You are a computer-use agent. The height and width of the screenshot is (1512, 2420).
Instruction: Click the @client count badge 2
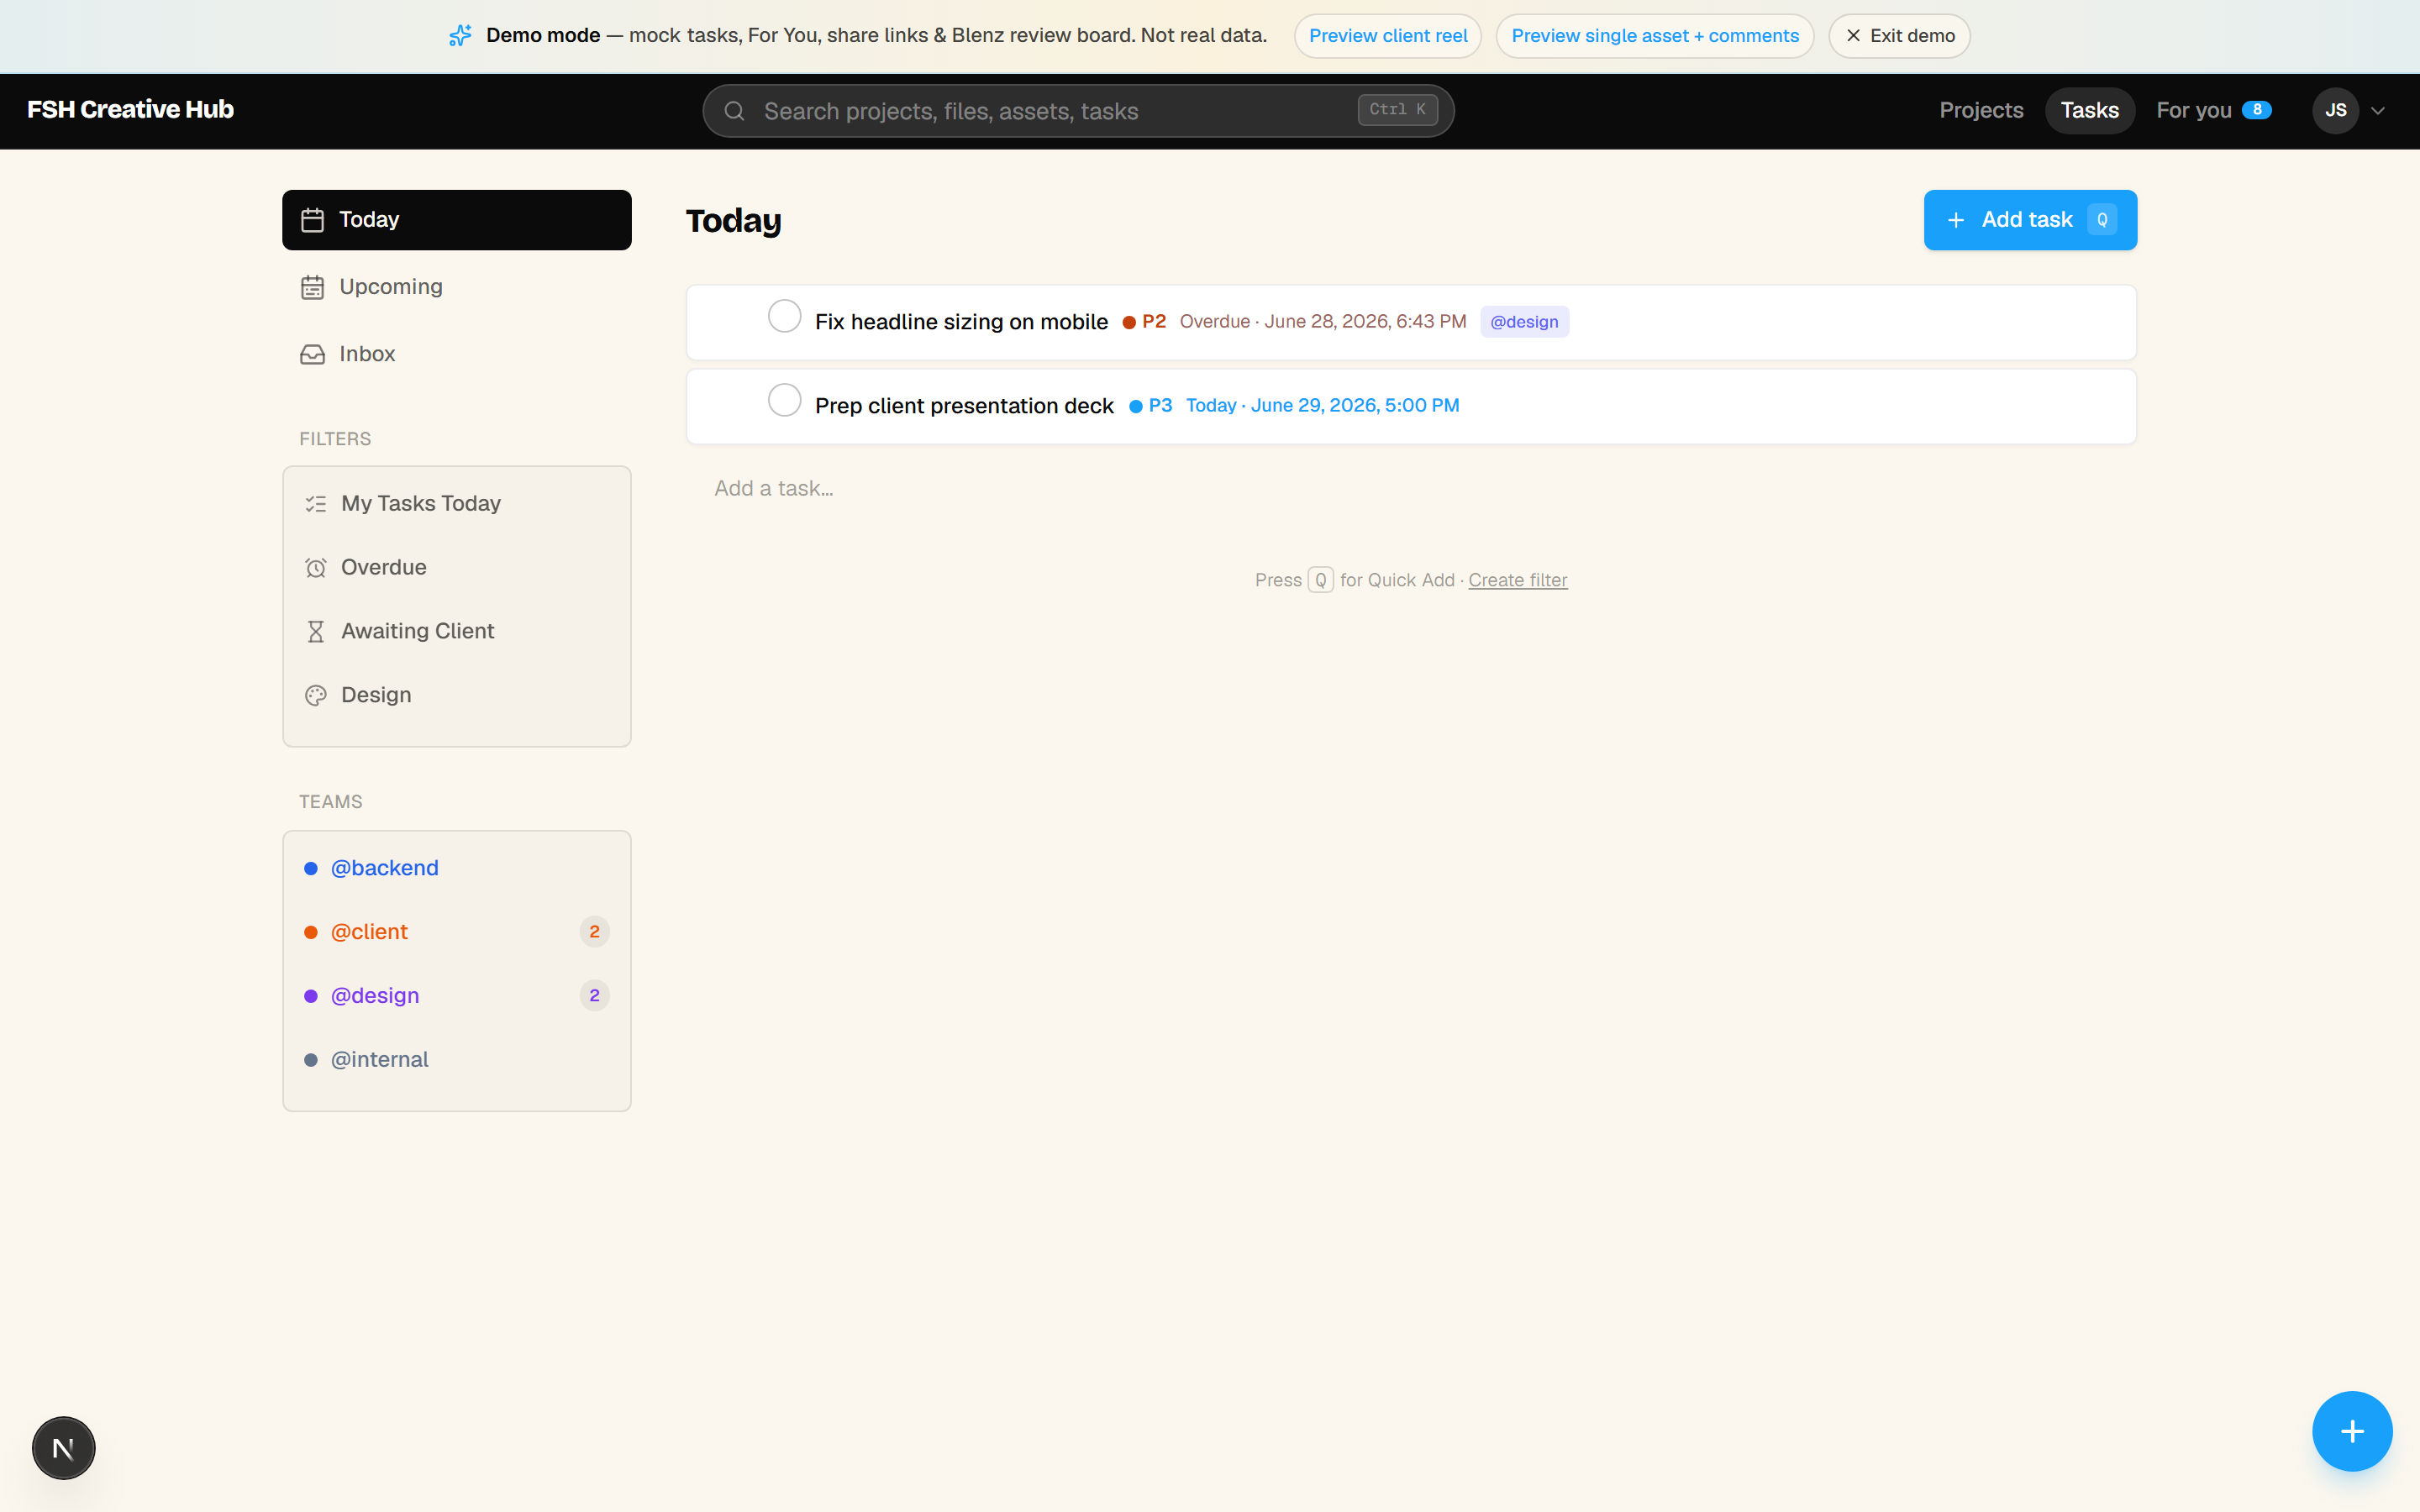click(x=594, y=932)
